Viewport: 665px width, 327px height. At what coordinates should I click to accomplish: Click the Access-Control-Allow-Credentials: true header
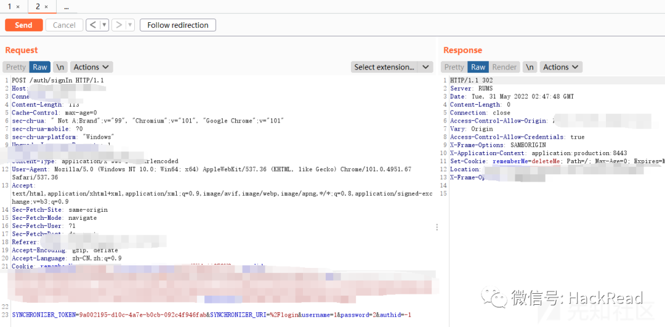point(517,137)
